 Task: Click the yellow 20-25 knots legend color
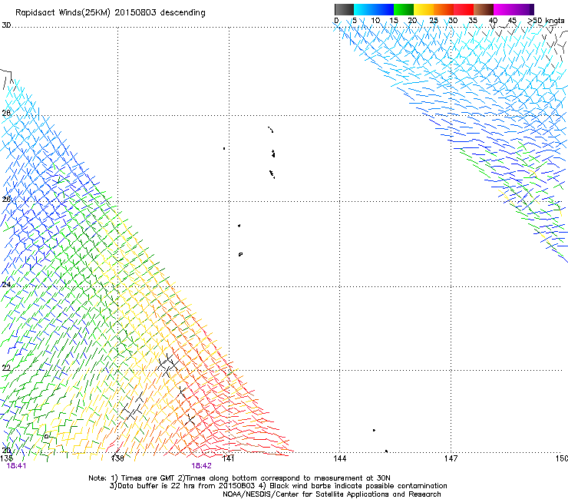tap(424, 9)
